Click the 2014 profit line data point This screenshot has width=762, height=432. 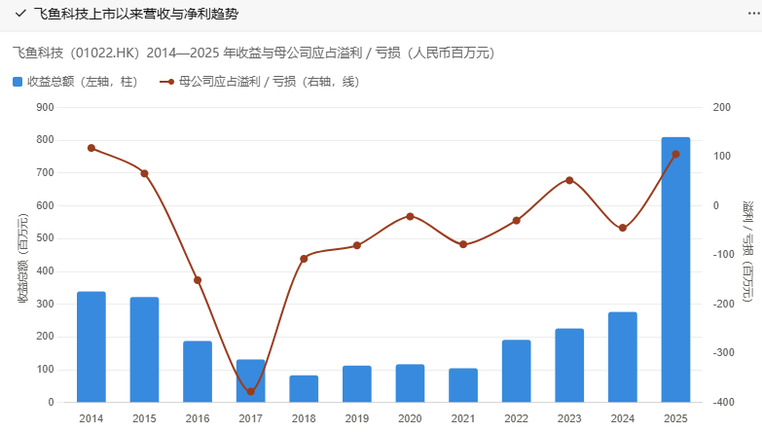click(91, 148)
